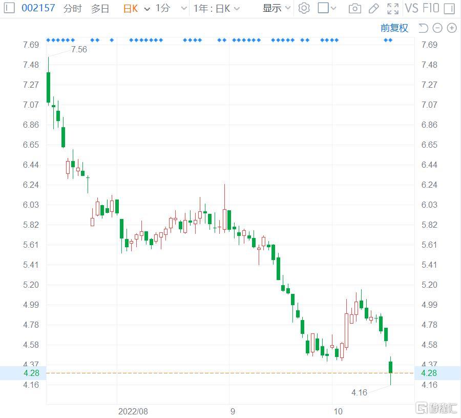
Task: Toggle the right side panel icon
Action: [449, 9]
